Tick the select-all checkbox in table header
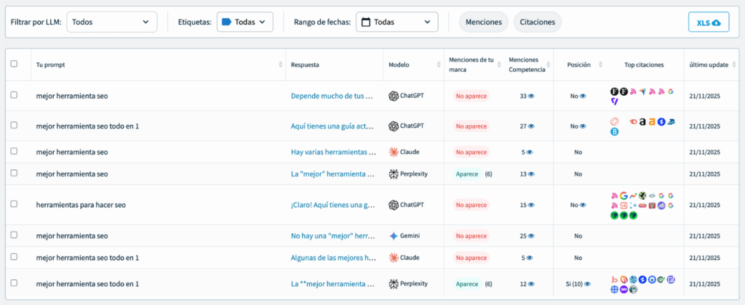This screenshot has width=745, height=305. [x=14, y=64]
